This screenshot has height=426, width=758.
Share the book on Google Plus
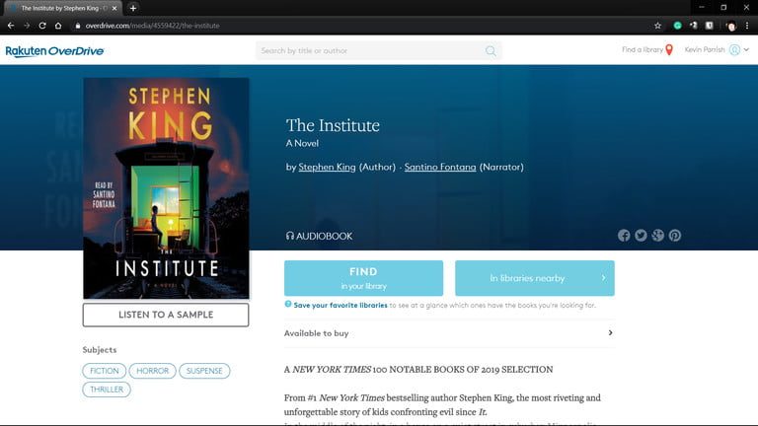(x=657, y=236)
